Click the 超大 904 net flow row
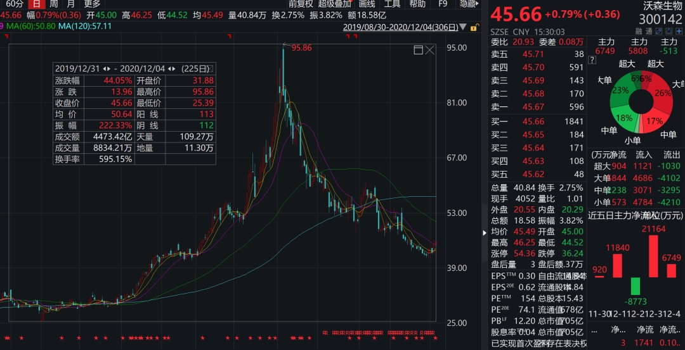The height and width of the screenshot is (350, 685). pyautogui.click(x=637, y=166)
